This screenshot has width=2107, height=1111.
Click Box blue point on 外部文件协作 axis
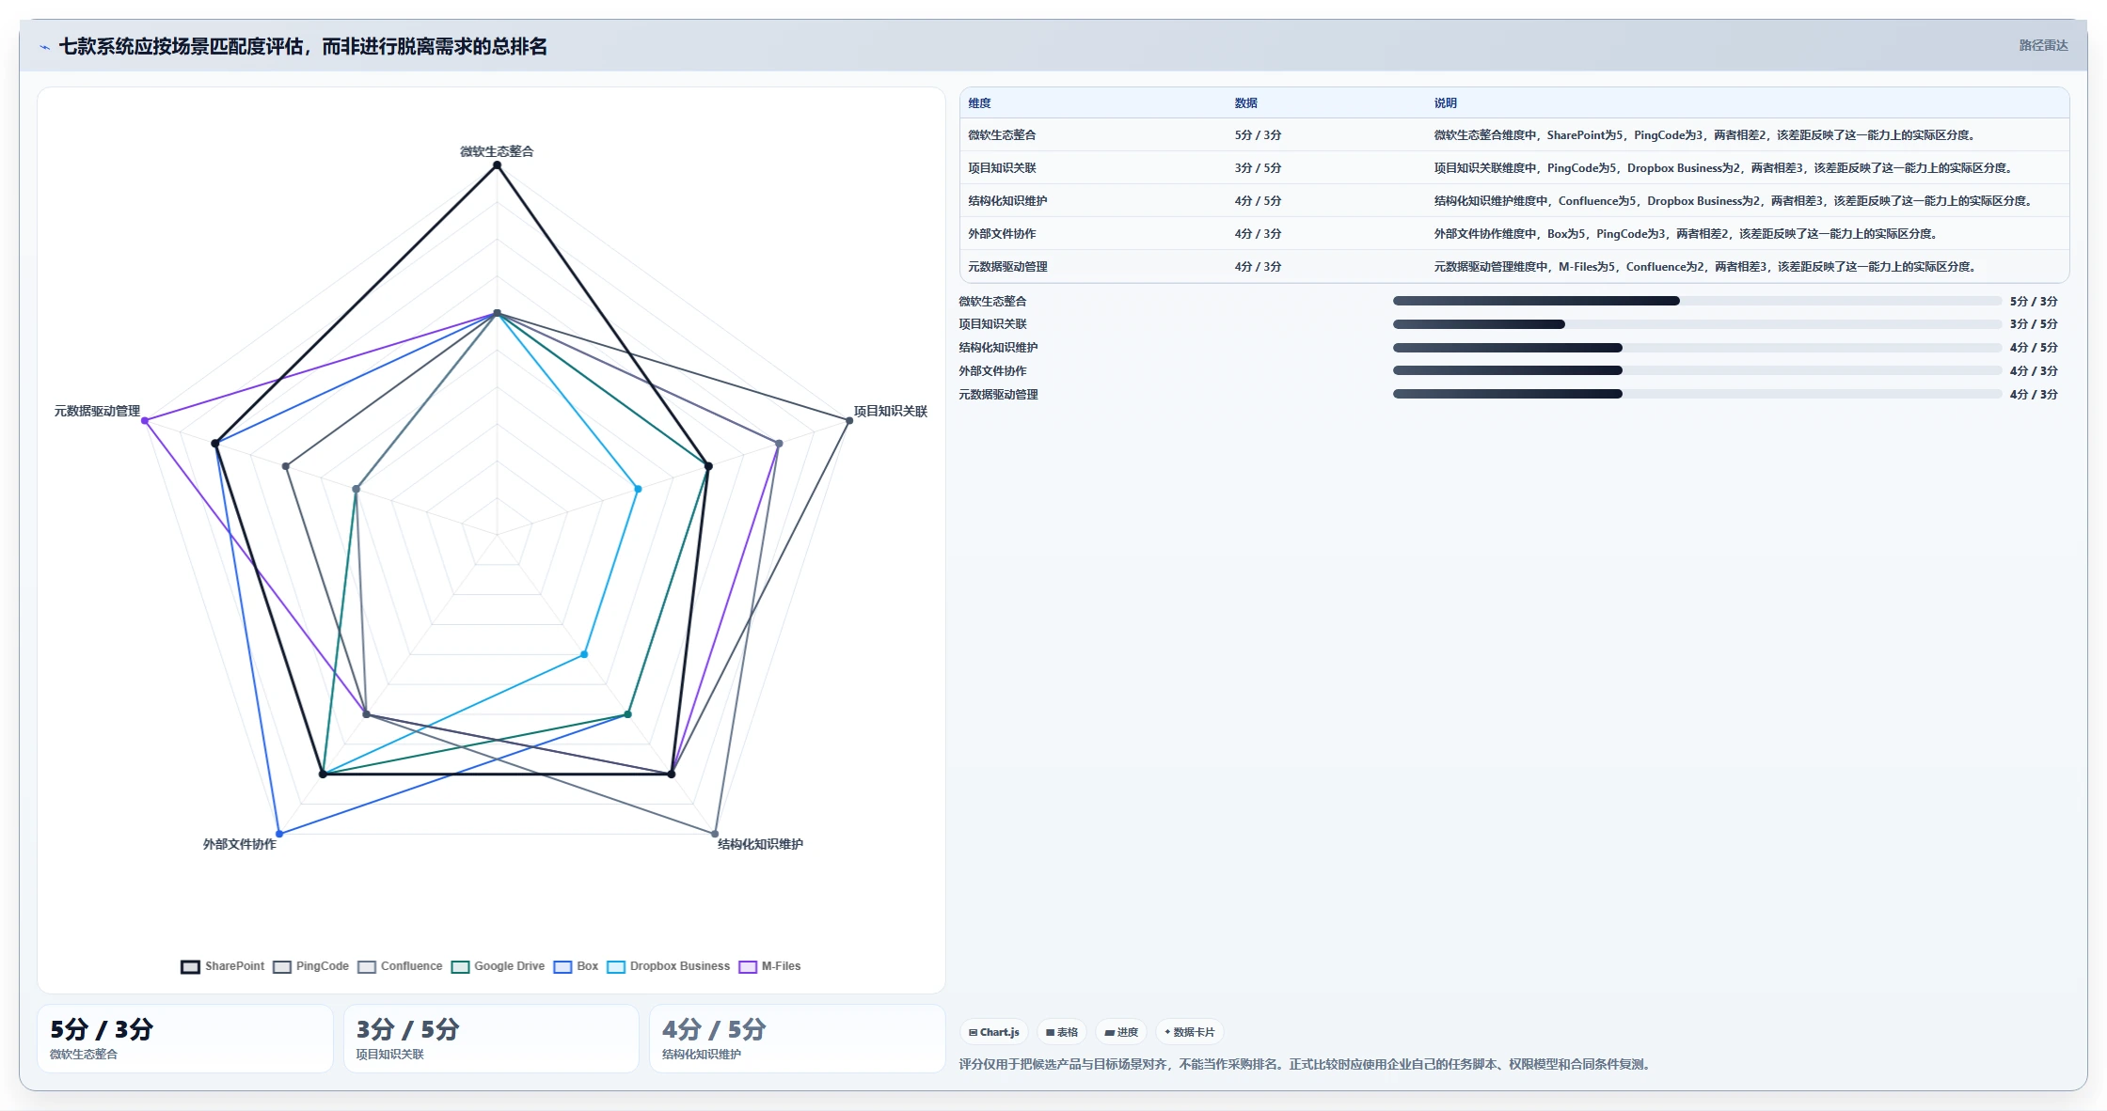(279, 834)
